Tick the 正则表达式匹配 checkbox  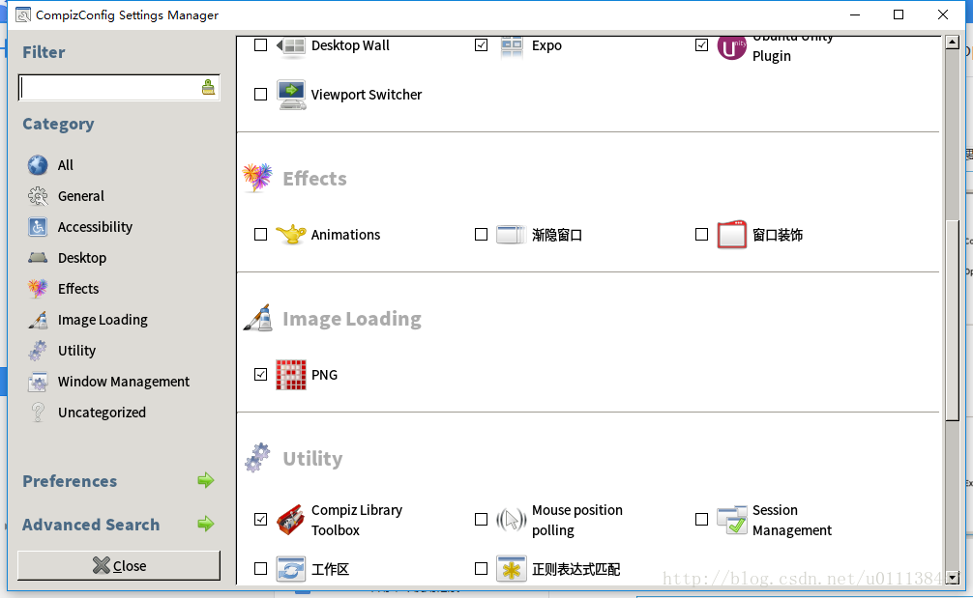point(481,568)
